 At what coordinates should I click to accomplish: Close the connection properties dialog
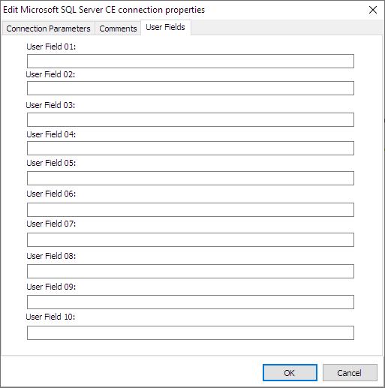coord(373,10)
